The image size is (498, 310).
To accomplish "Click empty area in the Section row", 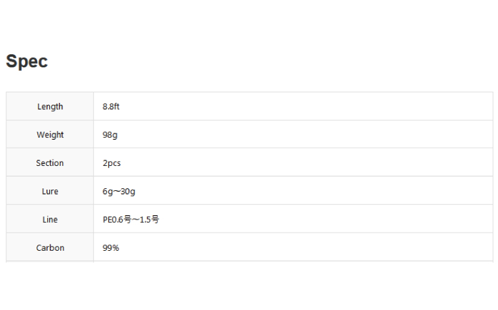I will (x=305, y=163).
